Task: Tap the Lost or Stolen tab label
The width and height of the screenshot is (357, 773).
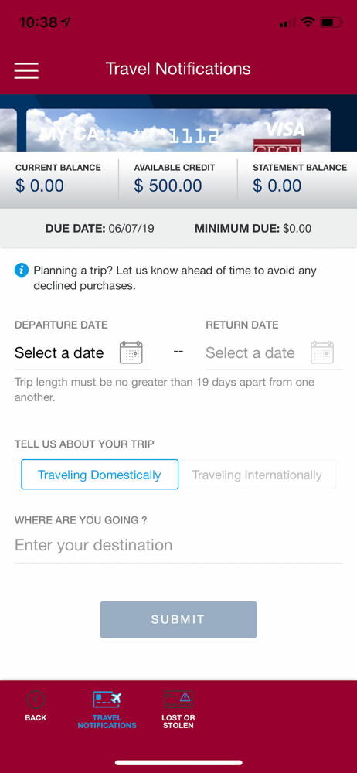Action: point(178,721)
